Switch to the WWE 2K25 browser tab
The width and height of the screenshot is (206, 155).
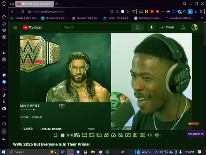tap(35, 4)
